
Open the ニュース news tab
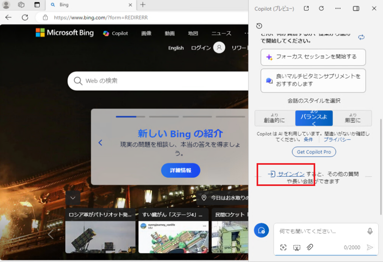[x=221, y=33]
